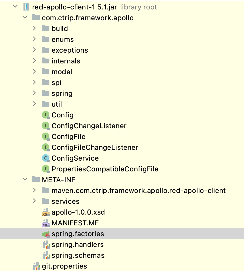Collapse the com.ctrip.framework.apollo package
The height and width of the screenshot is (271, 244).
(x=25, y=18)
